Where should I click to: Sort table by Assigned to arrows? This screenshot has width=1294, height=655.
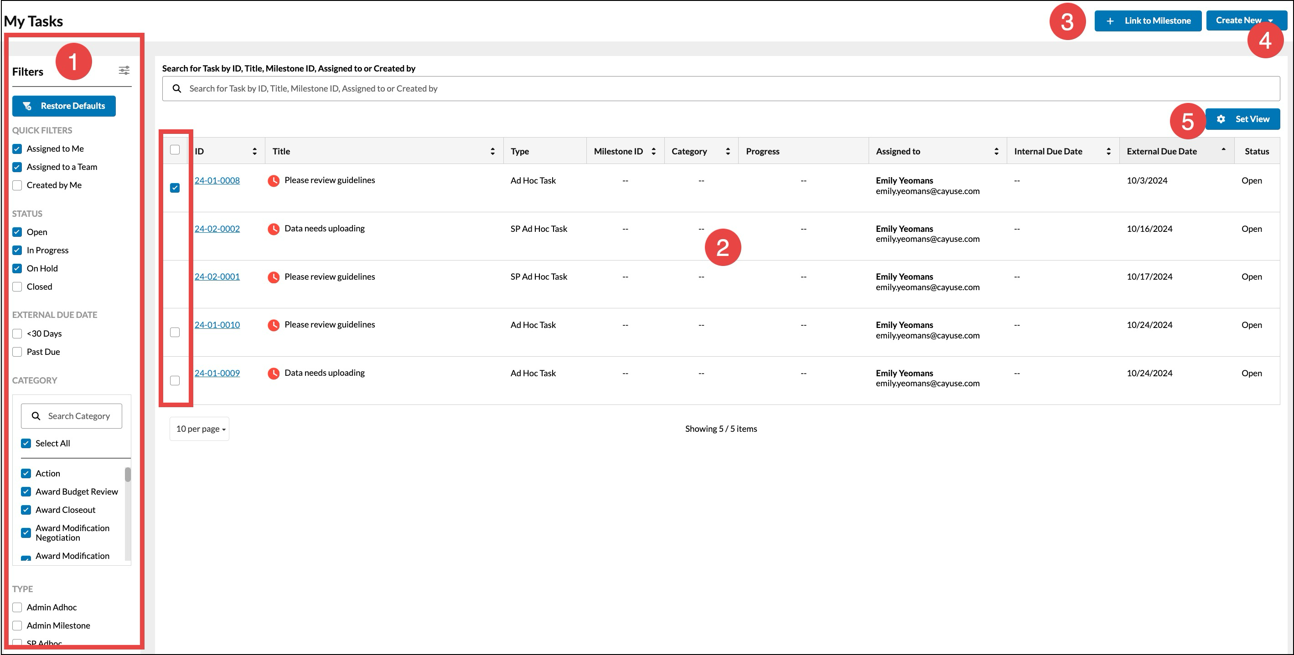(x=997, y=151)
